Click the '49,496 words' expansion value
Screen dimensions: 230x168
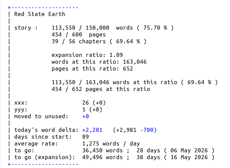pos(102,157)
